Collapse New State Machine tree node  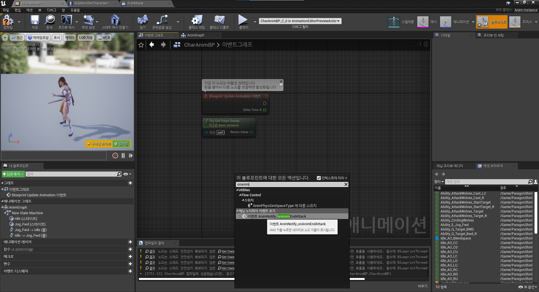click(5, 213)
